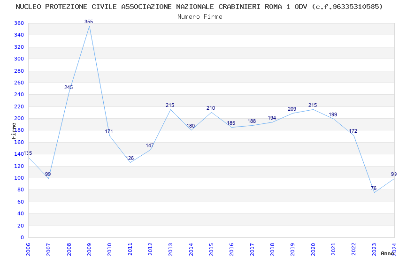Select x-axis year label 2022

point(354,249)
